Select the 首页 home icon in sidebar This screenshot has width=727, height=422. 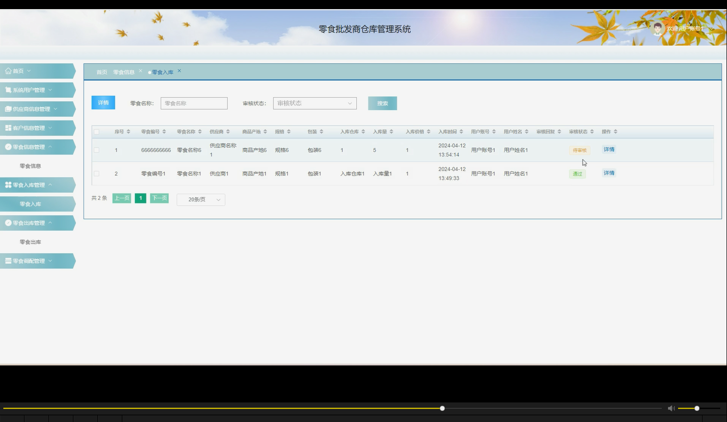coord(8,70)
